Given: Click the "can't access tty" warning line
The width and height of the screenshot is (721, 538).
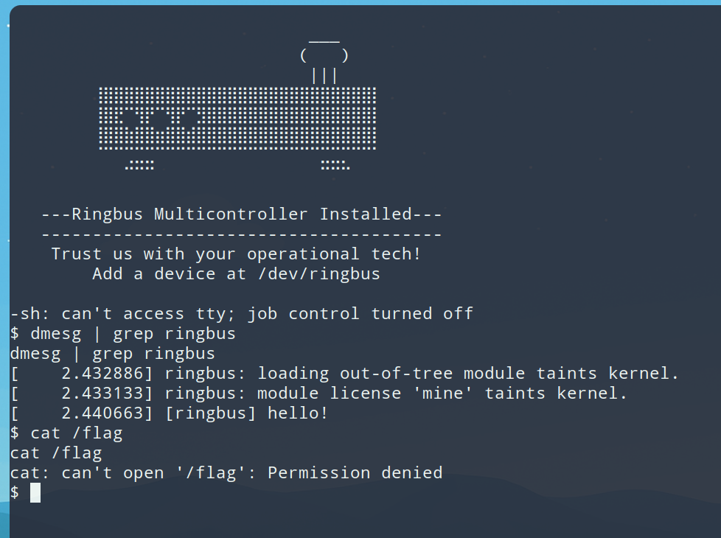Looking at the screenshot, I should click(x=241, y=314).
